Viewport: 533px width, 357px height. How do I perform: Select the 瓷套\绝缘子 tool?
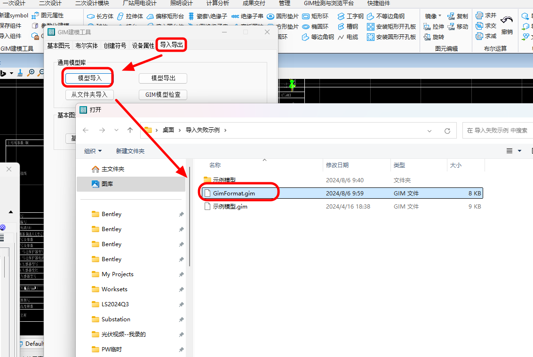click(x=207, y=16)
